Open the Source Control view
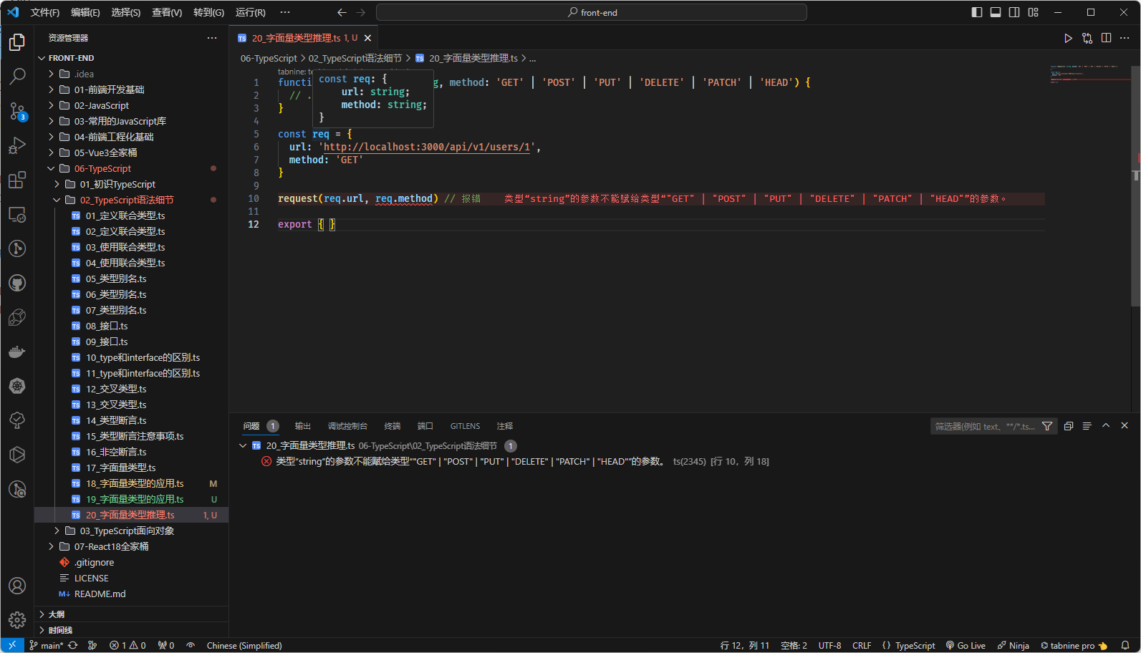 coord(17,111)
